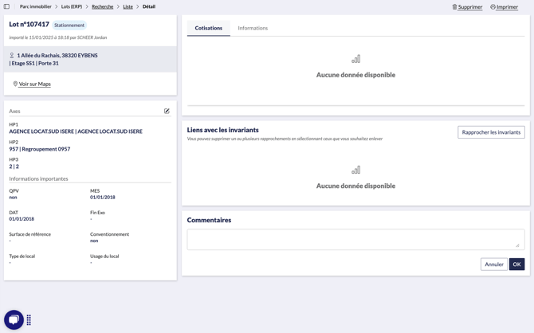This screenshot has height=333, width=534.
Task: Click the map pin icon
Action: pos(15,84)
